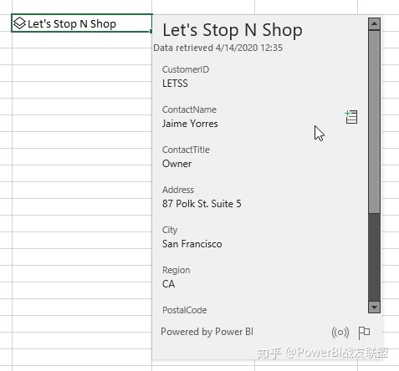
Task: Click the Powered by Power BI text
Action: pos(207,332)
